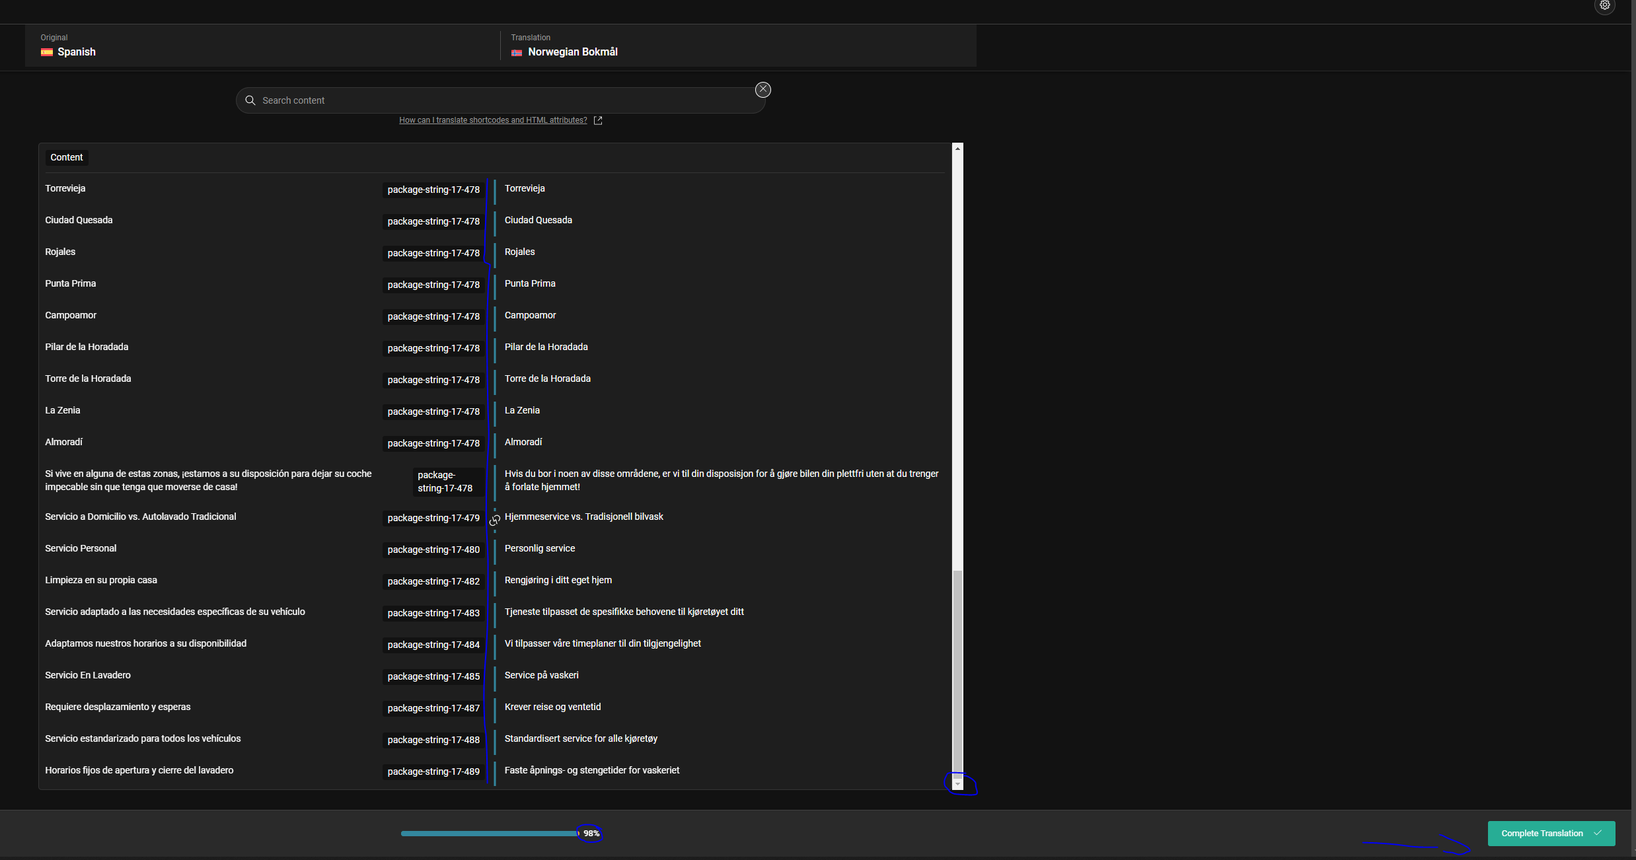
Task: Select the package-string-17-479 tag
Action: tap(433, 518)
